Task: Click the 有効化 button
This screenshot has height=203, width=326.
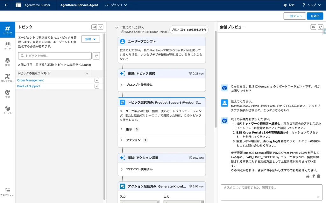Action: (315, 16)
